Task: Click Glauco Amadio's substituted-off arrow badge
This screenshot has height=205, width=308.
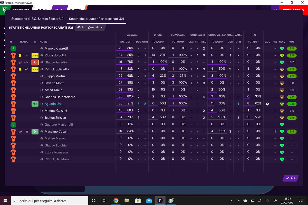Action: [35, 62]
